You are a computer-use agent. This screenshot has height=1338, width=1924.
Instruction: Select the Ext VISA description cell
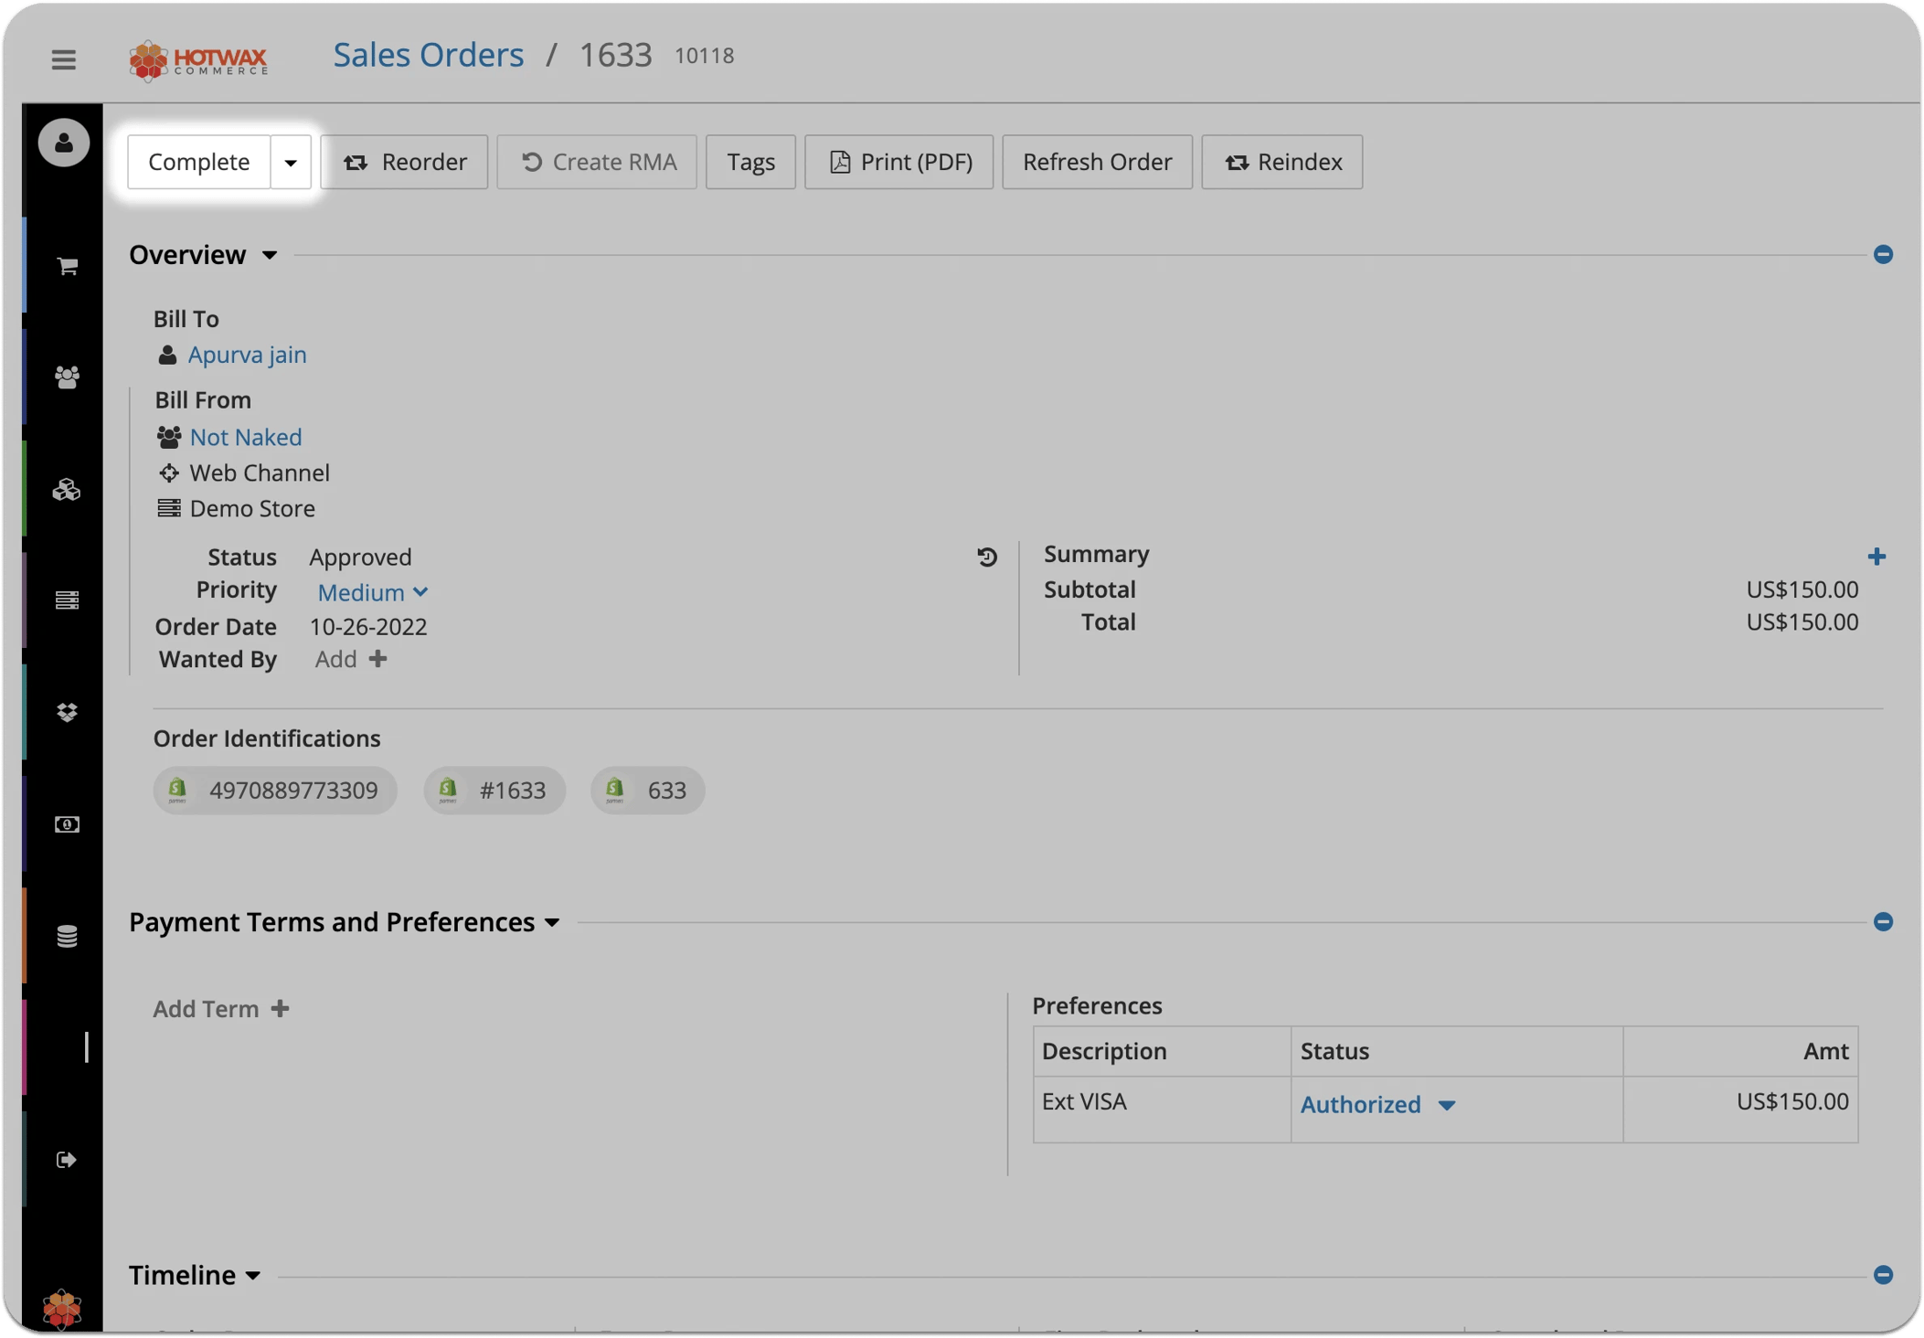[1162, 1109]
